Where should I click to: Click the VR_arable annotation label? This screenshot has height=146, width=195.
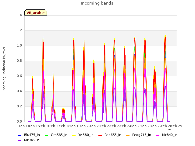click(36, 12)
